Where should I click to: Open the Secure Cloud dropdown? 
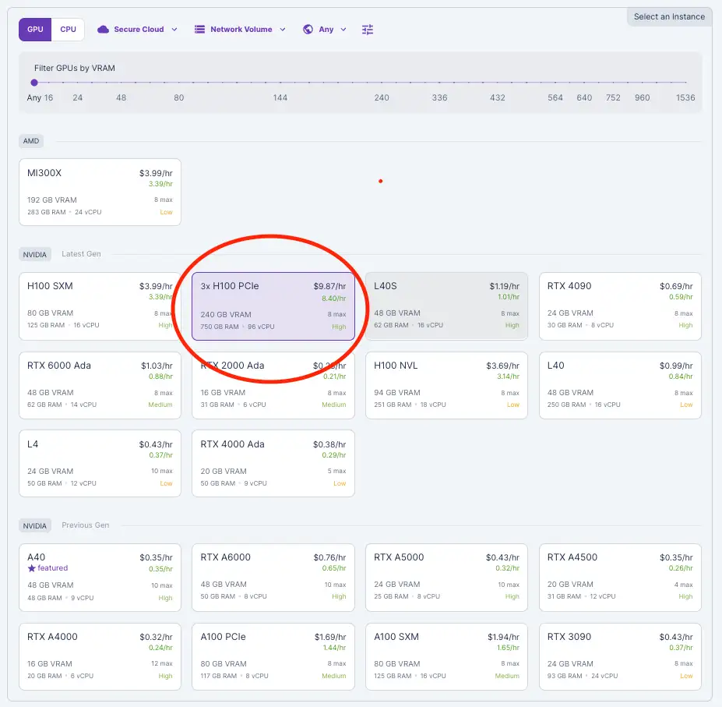137,30
